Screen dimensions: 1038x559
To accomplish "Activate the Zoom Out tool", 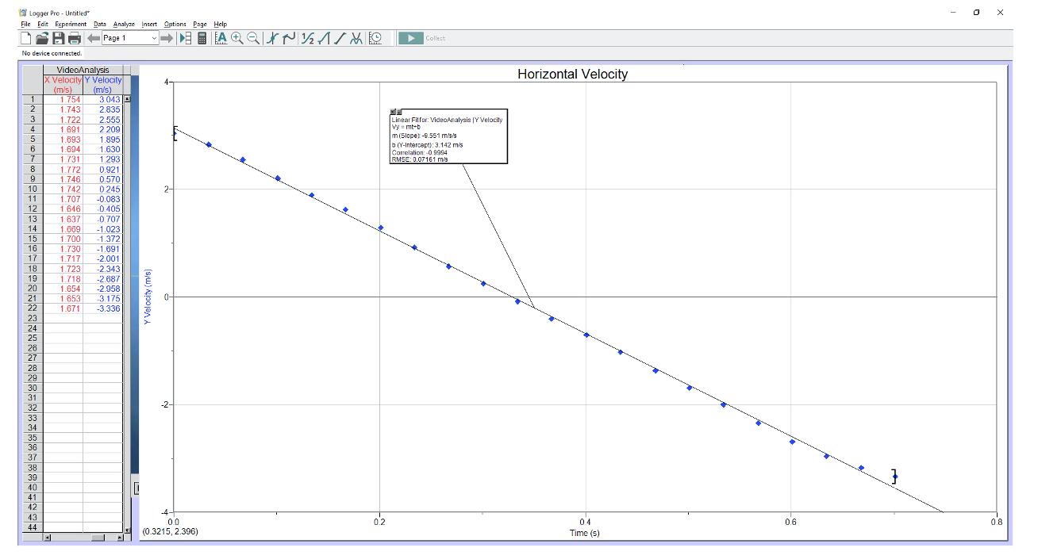I will pos(253,36).
